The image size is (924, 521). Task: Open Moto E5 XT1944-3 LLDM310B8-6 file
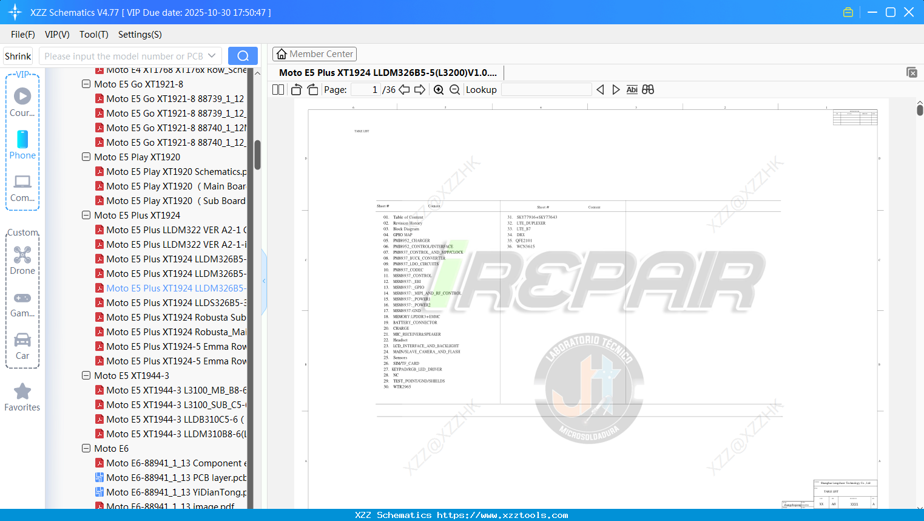click(171, 434)
